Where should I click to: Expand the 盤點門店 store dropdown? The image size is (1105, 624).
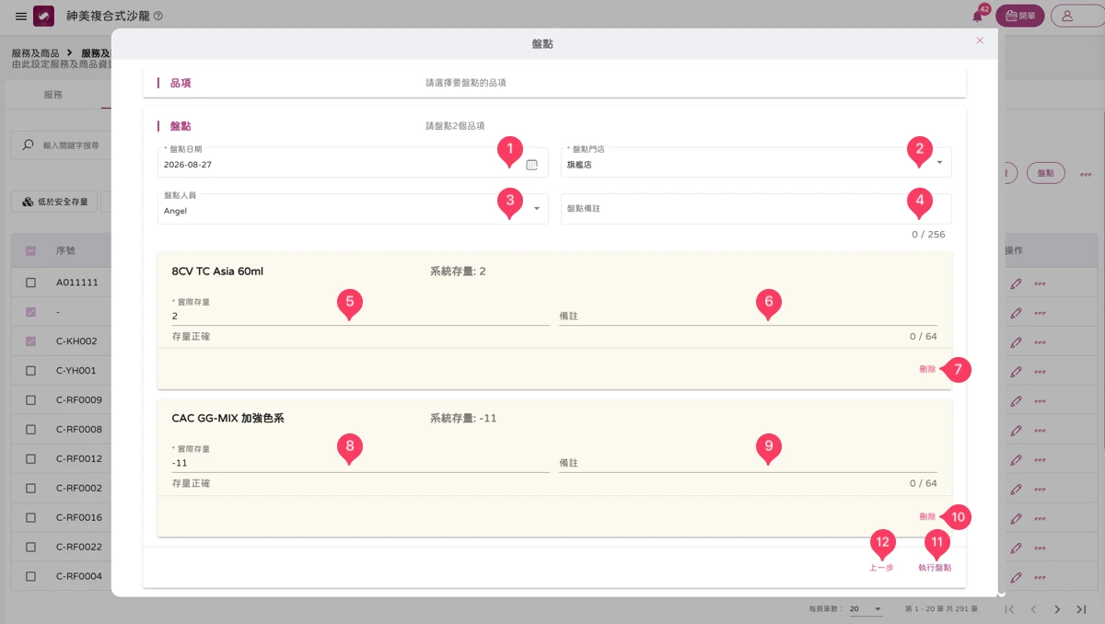[756, 162]
